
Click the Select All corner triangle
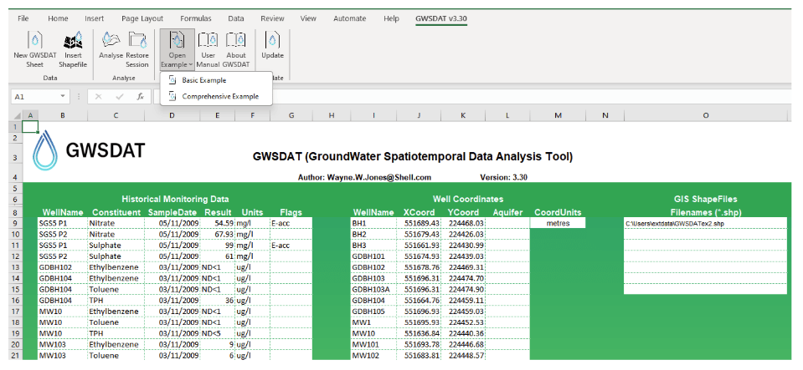(18, 116)
